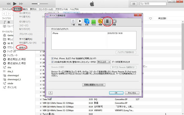Toggle the prevent automatic iPod/iPhone sync checkbox
This screenshot has height=115, width=184.
(52, 58)
